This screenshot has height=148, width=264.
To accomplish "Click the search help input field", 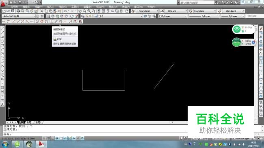I will [x=197, y=2].
